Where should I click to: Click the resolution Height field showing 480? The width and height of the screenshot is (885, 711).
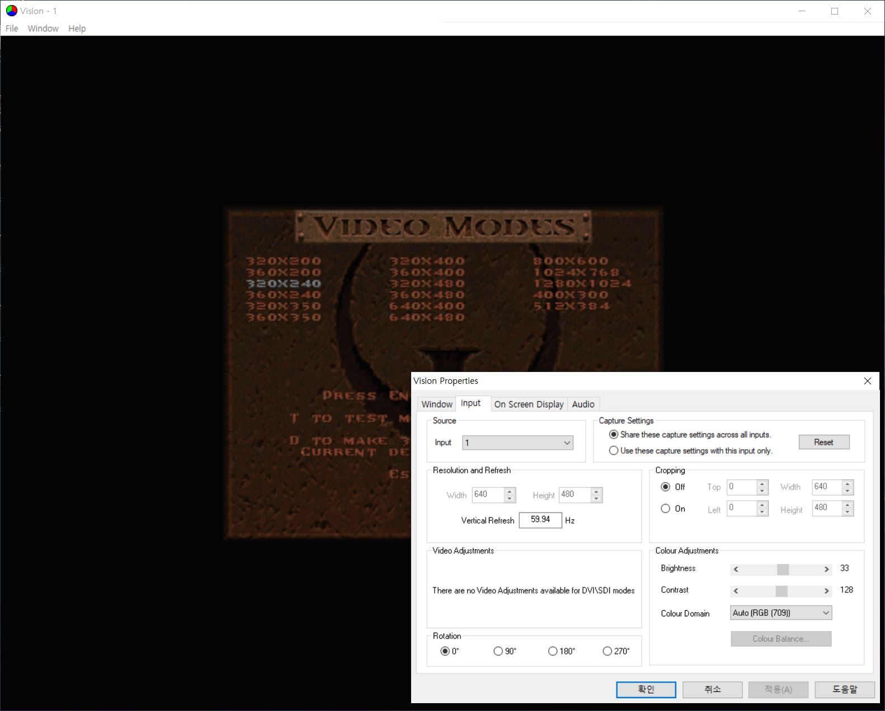point(575,495)
